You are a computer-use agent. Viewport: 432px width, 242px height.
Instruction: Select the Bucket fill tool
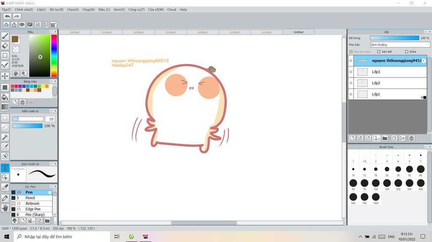5,97
